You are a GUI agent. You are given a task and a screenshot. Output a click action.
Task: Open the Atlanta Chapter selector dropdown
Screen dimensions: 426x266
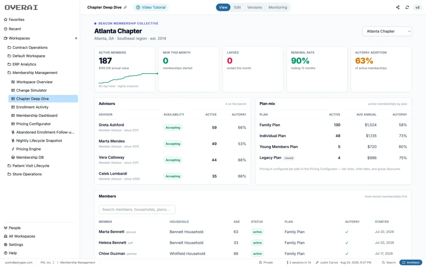[387, 31]
